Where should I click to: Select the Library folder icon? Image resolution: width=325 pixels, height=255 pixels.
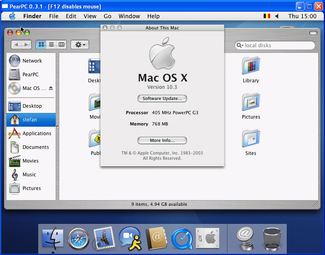(251, 66)
